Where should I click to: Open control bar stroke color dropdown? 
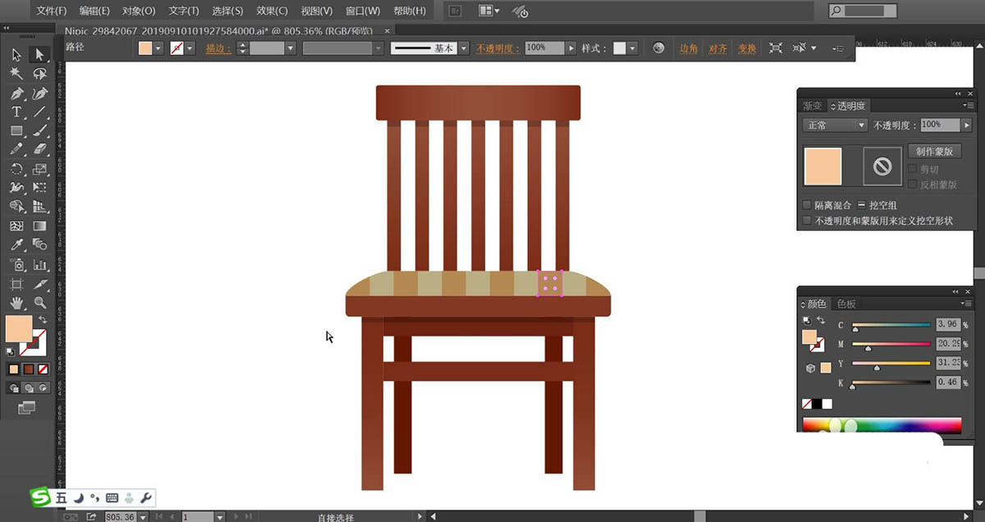click(x=190, y=48)
